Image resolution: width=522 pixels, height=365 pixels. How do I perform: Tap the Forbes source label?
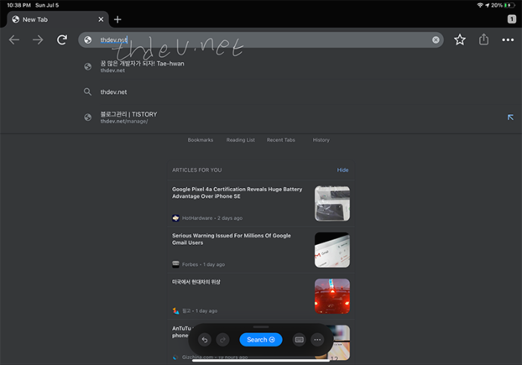189,264
